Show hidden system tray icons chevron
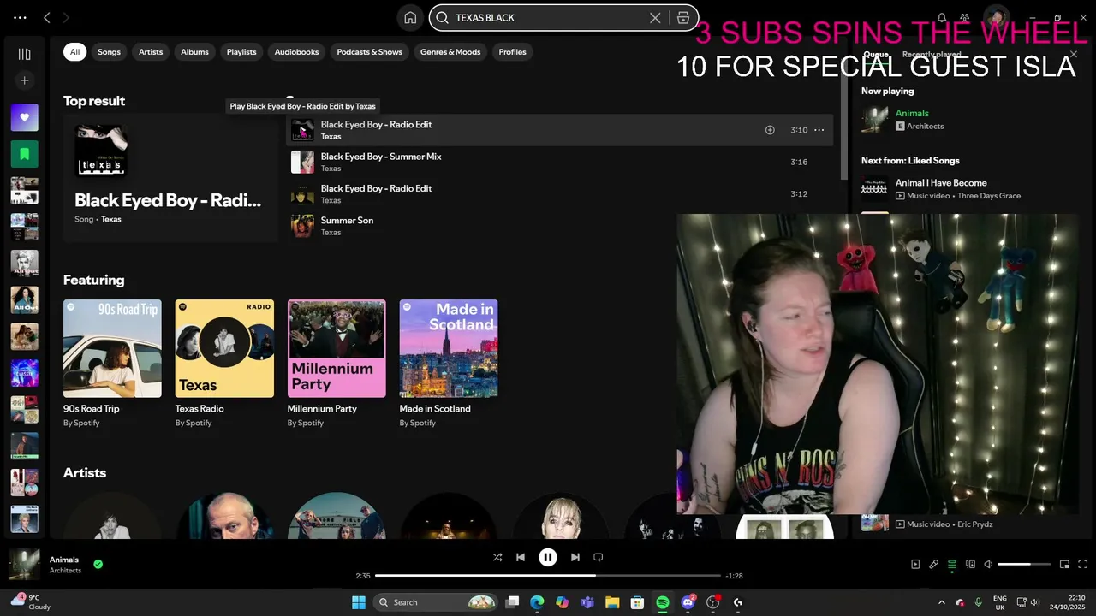Screen dimensions: 1096x616 tap(942, 602)
